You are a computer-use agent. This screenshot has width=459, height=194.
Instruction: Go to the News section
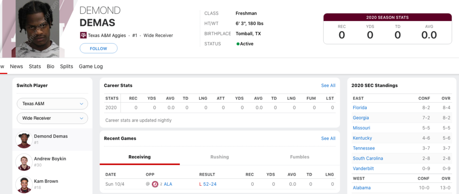17,66
